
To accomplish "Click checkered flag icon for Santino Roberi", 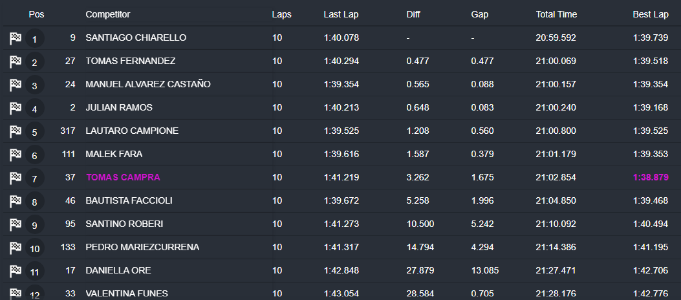I will pos(16,224).
